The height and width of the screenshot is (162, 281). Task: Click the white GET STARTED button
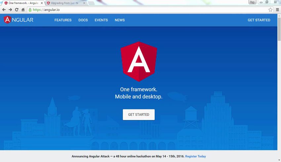139,114
